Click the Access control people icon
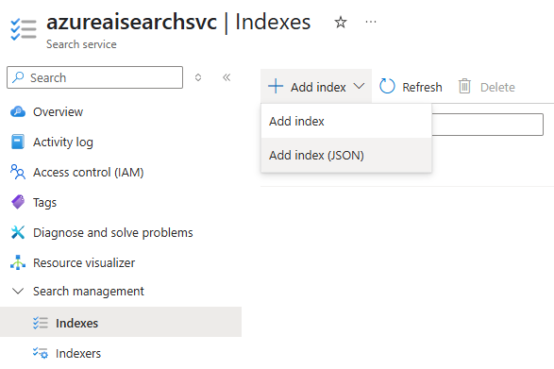This screenshot has width=554, height=369. tap(18, 172)
